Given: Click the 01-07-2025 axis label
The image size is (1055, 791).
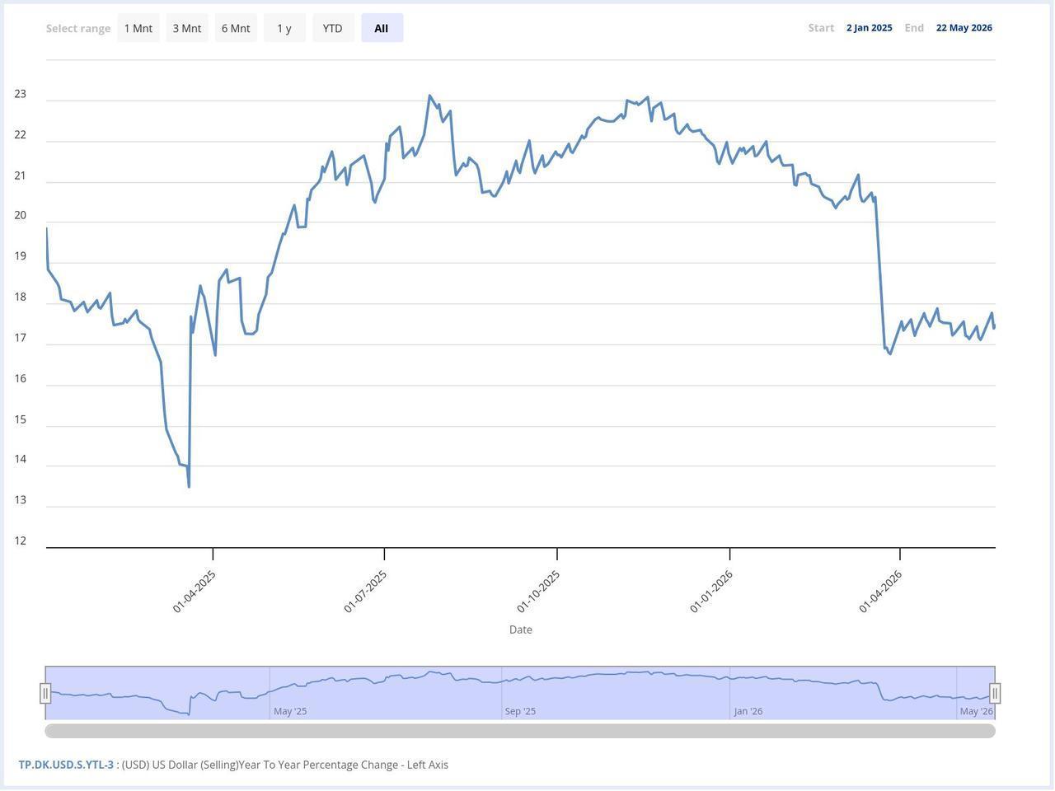Looking at the screenshot, I should tap(365, 592).
